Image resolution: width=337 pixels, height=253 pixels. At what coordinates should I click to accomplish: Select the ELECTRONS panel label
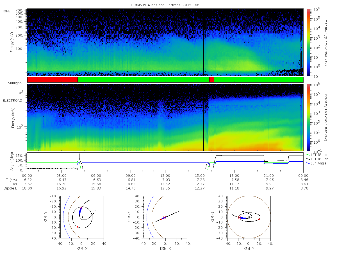(x=12, y=100)
